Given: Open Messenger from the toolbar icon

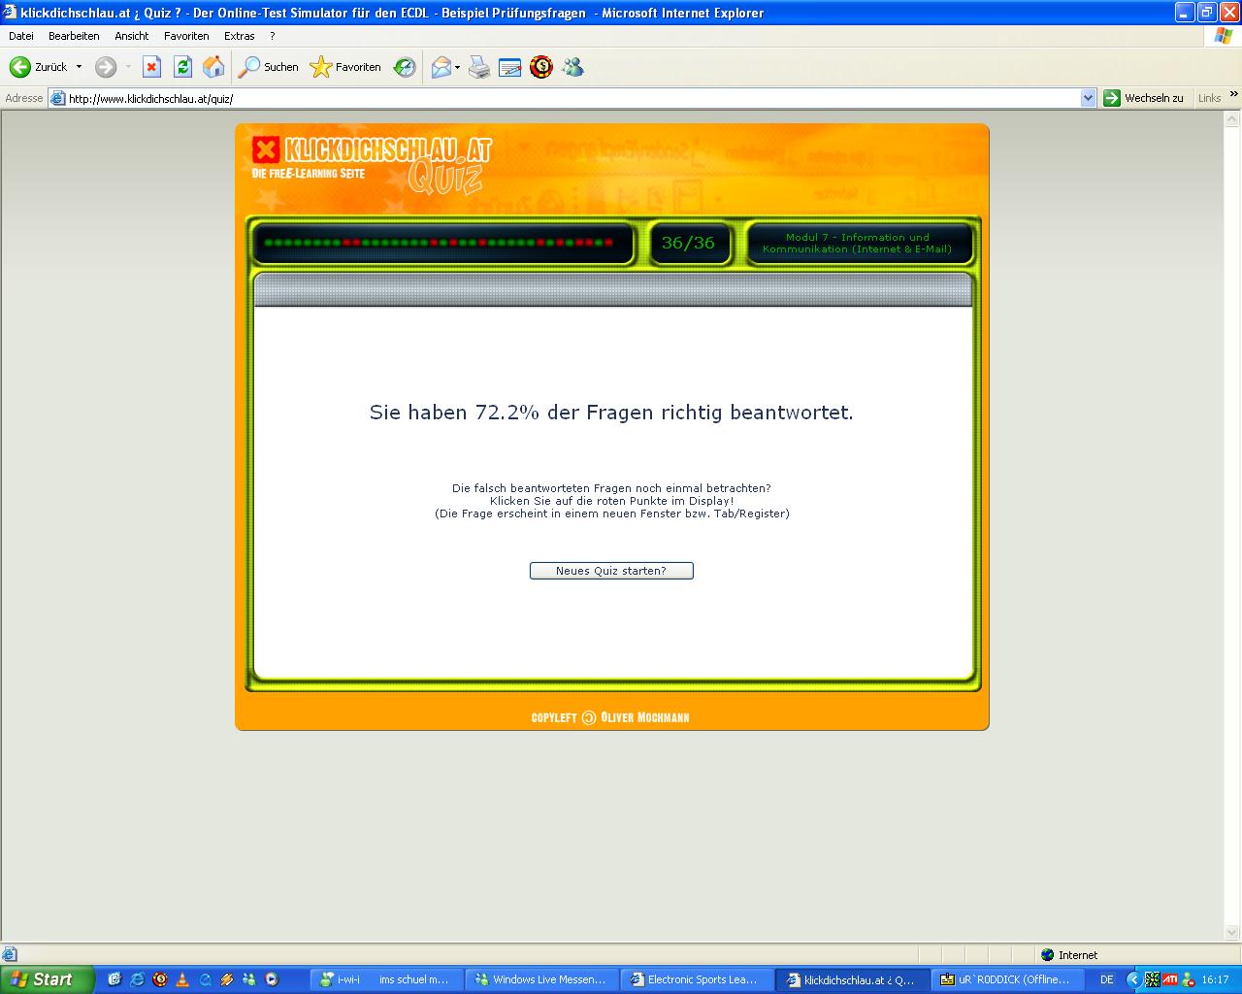Looking at the screenshot, I should click(572, 67).
